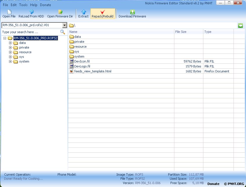This screenshot has height=187, width=246.
Task: Select the private folder in tree
Action: [24, 47]
